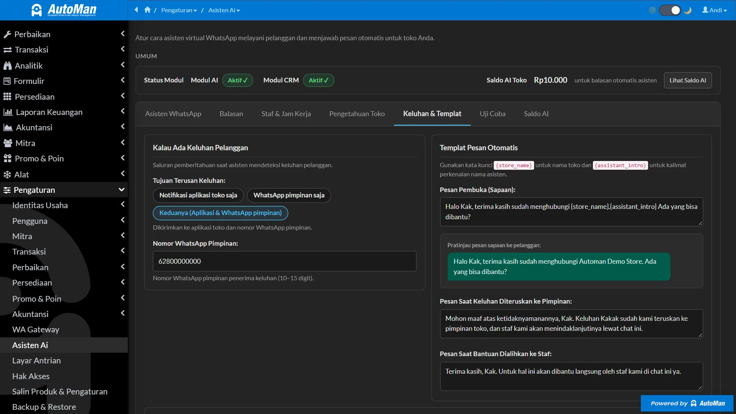The width and height of the screenshot is (736, 414).
Task: Click the Analitik binoculars icon
Action: pos(7,66)
